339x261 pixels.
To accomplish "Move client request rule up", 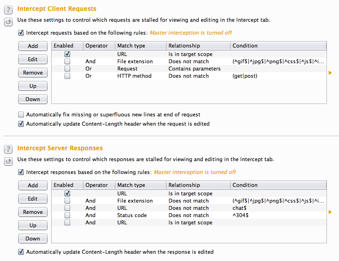I will coord(33,86).
